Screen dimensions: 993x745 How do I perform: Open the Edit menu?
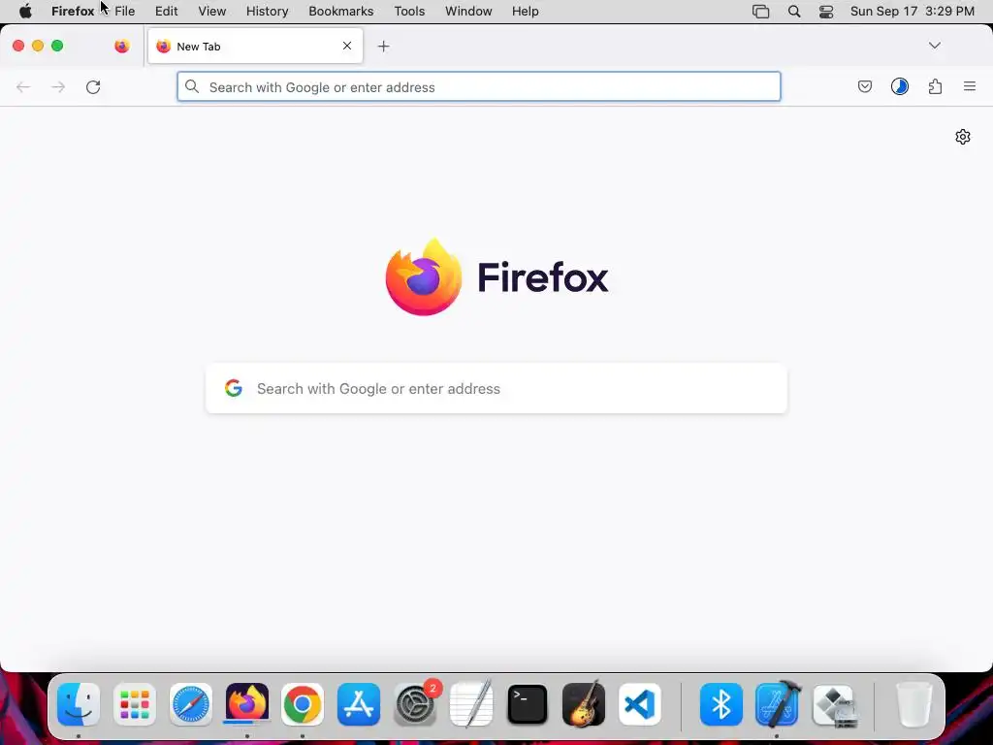167,12
